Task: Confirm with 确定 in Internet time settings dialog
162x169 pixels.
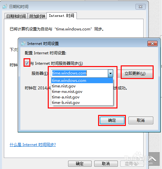Action: pos(112,120)
